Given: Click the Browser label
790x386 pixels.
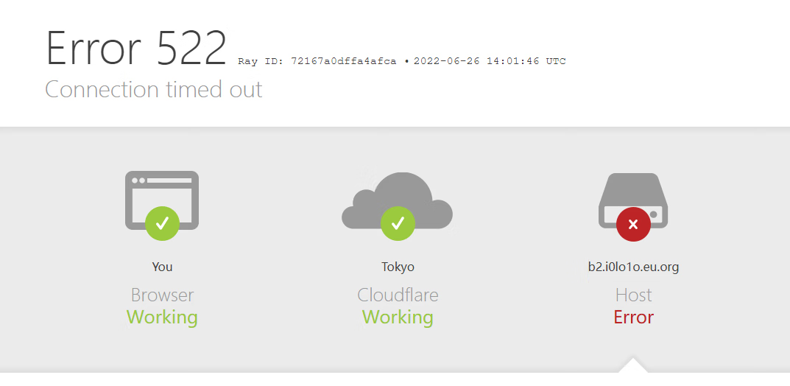Looking at the screenshot, I should [x=162, y=295].
